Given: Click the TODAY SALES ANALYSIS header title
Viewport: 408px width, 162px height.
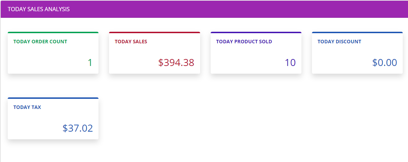Looking at the screenshot, I should click(39, 9).
